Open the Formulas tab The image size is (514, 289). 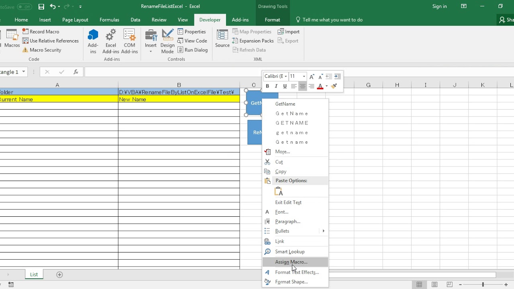coord(109,20)
